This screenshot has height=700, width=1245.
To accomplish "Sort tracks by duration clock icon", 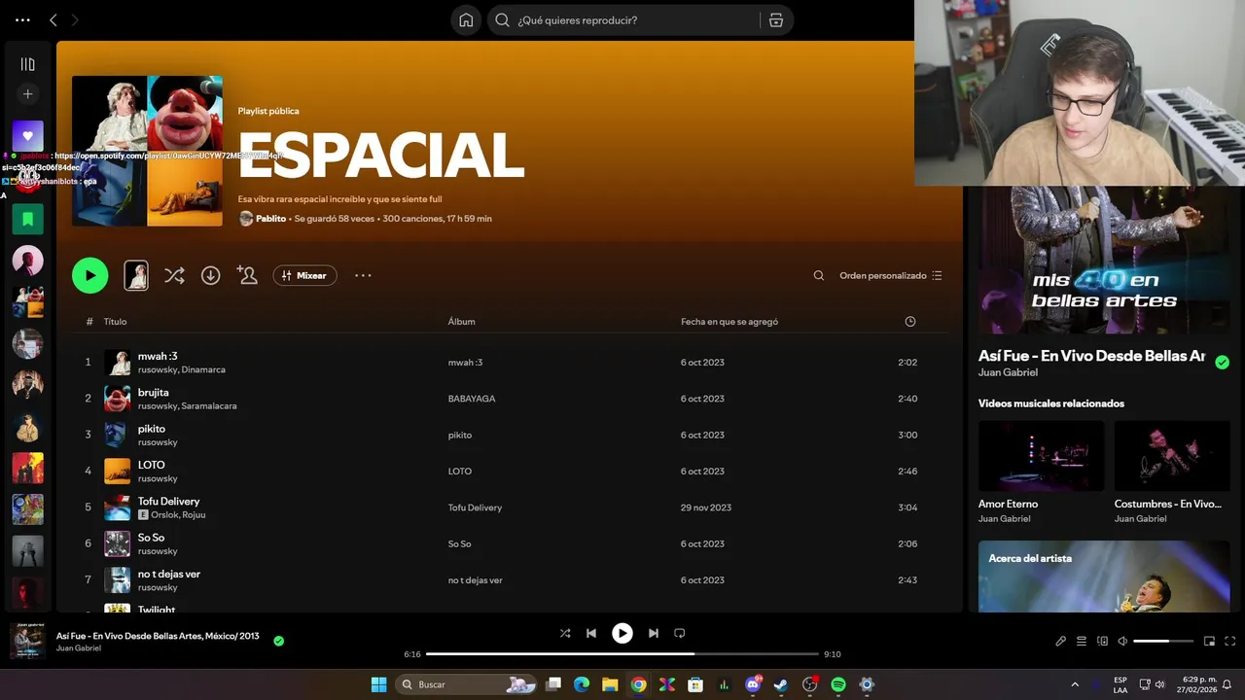I will [910, 322].
